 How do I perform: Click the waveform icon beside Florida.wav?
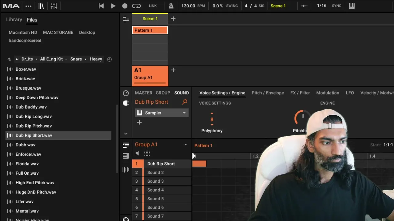(x=10, y=164)
